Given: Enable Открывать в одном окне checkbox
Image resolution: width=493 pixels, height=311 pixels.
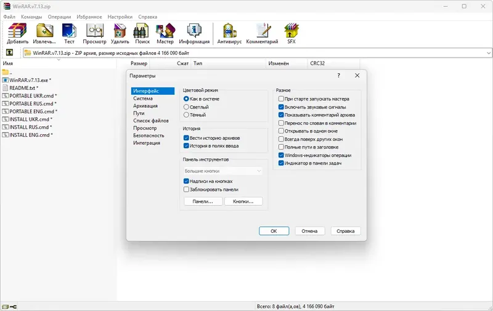Looking at the screenshot, I should [281, 131].
